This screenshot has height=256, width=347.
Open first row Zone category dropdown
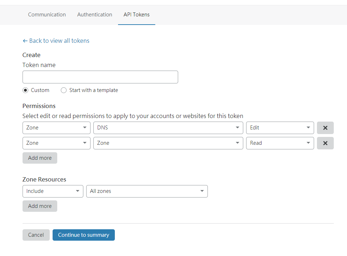click(x=56, y=128)
